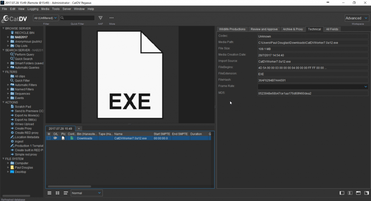Switch to Wildlife Productions tab

(x=232, y=29)
